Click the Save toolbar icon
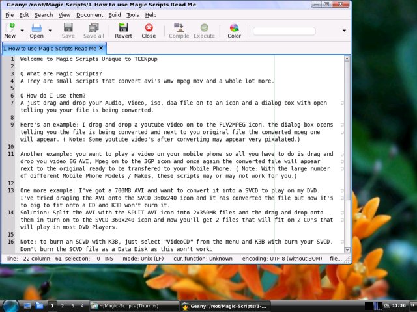This screenshot has width=417, height=312. (68, 31)
